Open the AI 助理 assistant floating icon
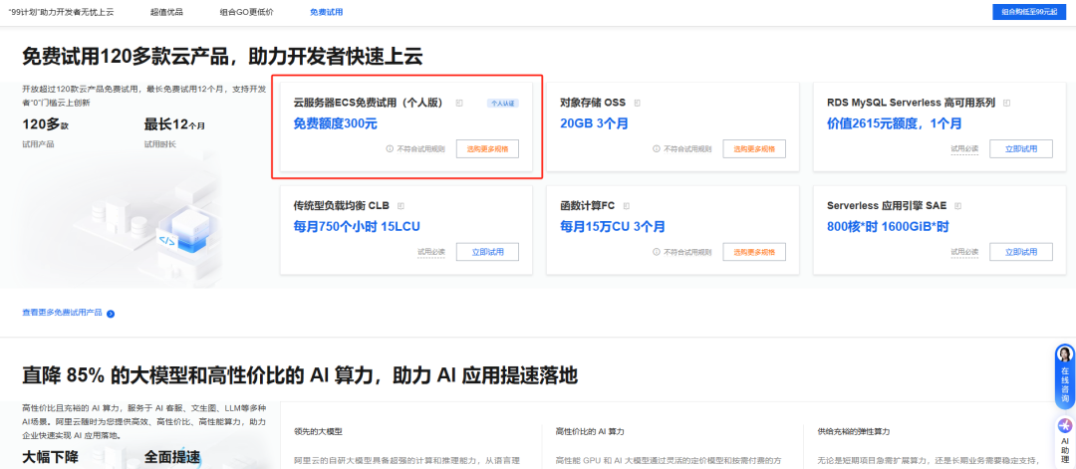This screenshot has width=1076, height=469. click(x=1064, y=426)
